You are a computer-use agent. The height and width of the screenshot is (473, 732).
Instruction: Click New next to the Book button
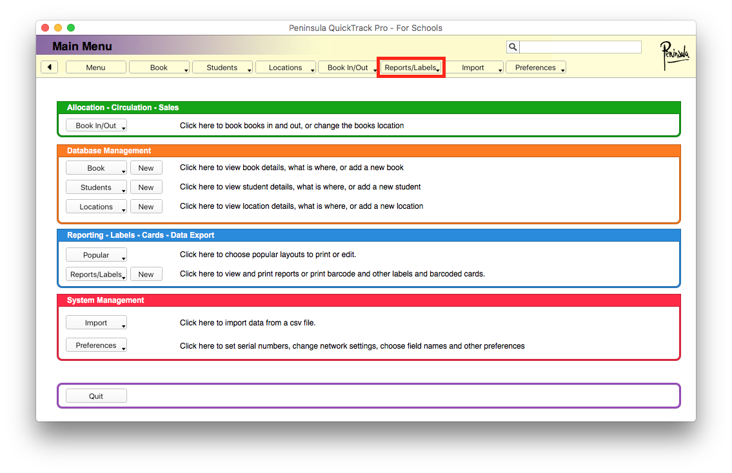click(x=146, y=168)
